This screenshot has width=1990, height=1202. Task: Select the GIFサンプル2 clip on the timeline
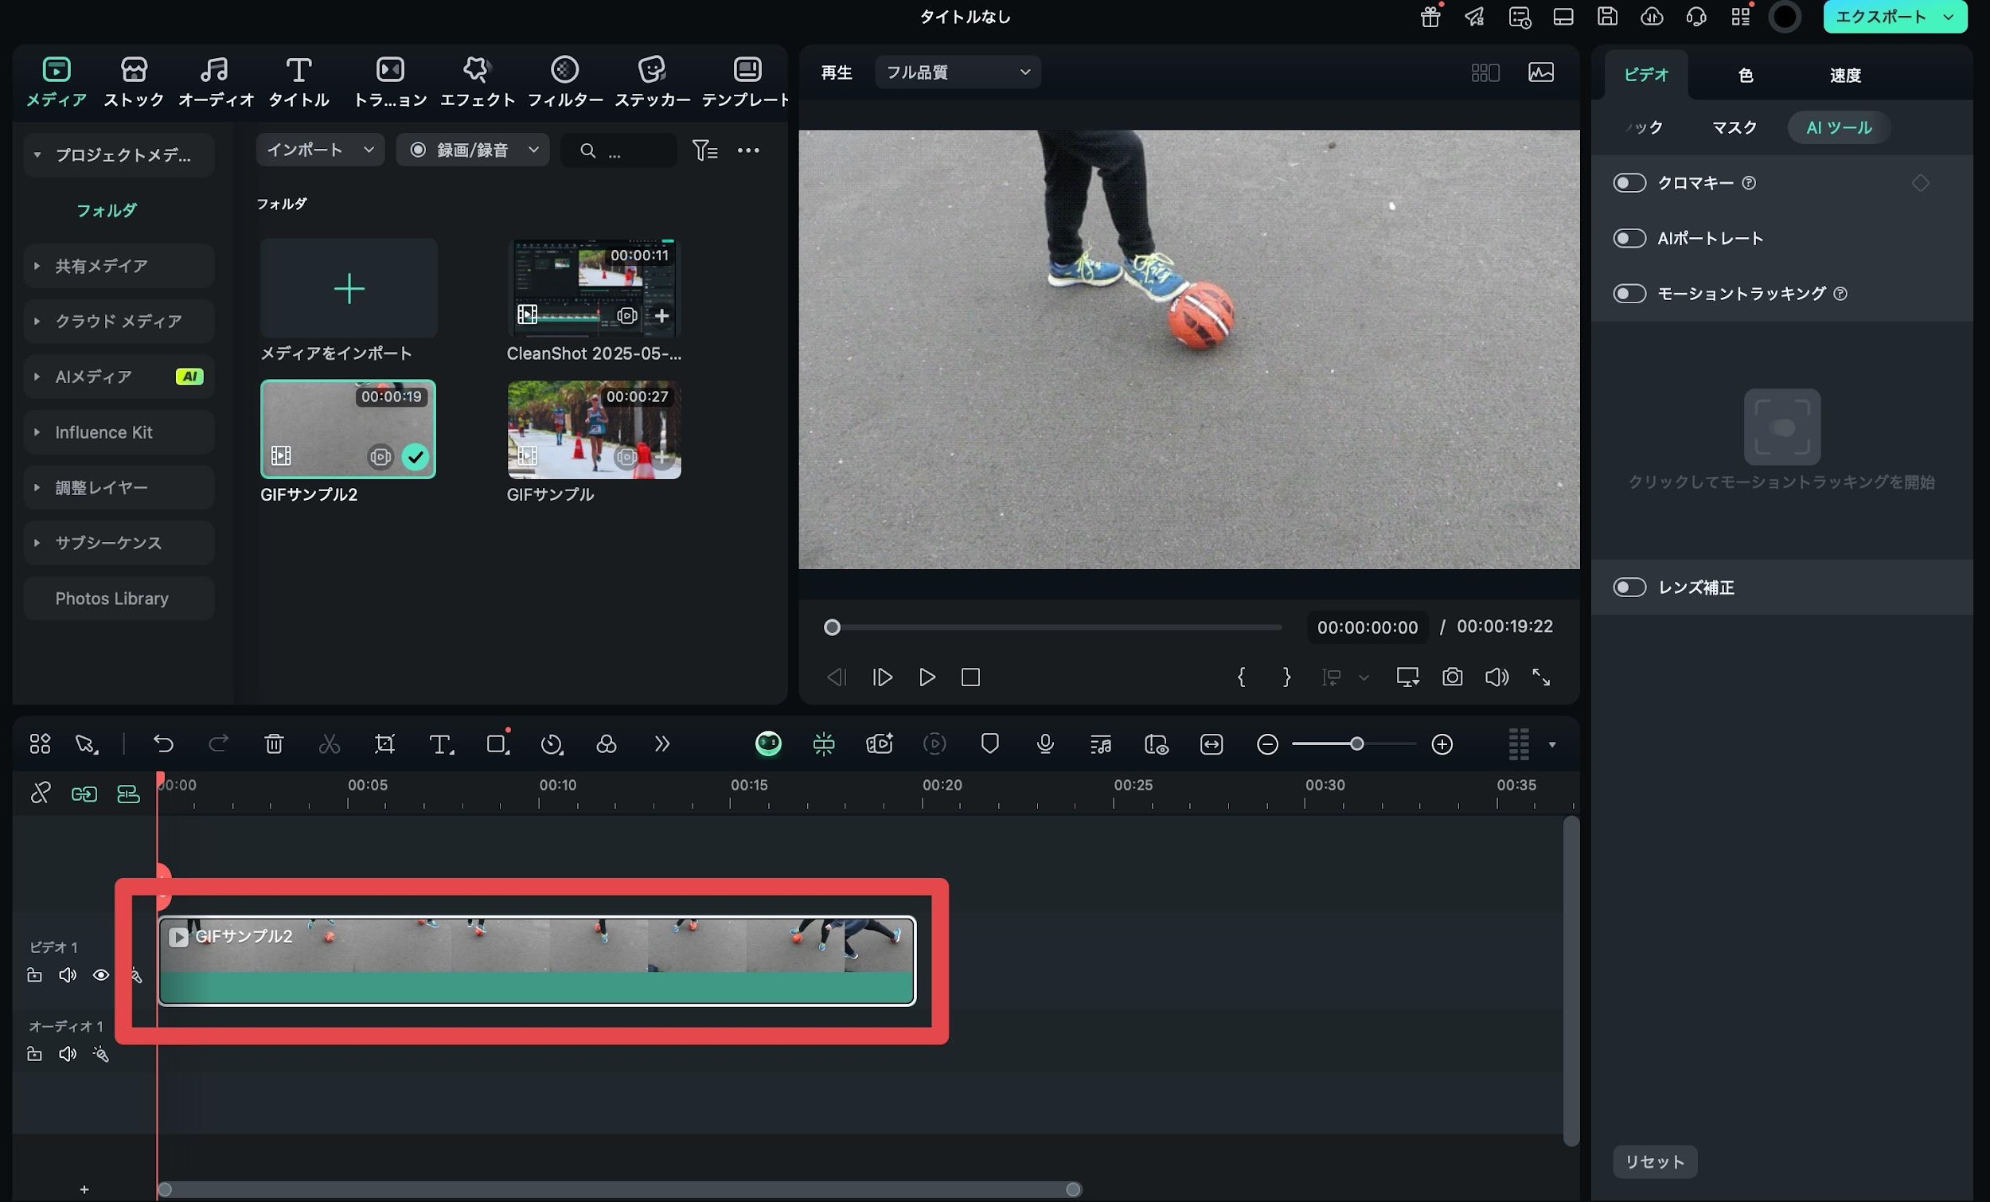[537, 961]
